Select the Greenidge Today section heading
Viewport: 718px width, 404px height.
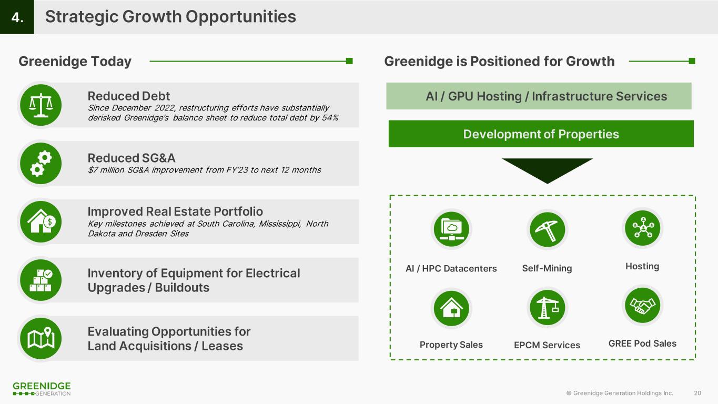tap(75, 62)
